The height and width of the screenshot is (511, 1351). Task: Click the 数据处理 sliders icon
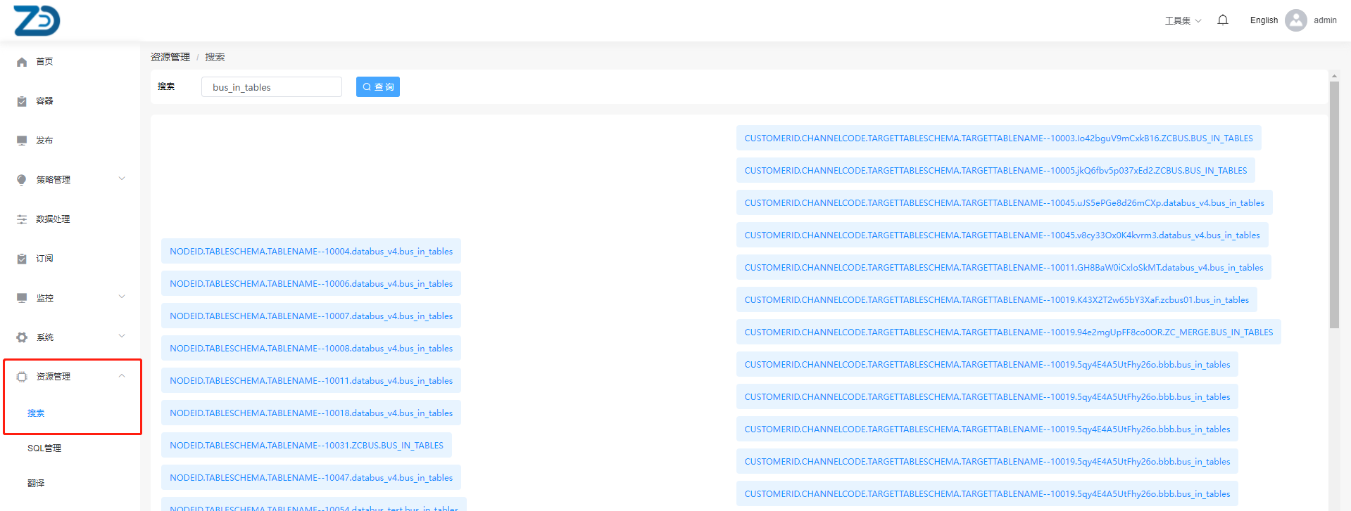point(22,219)
